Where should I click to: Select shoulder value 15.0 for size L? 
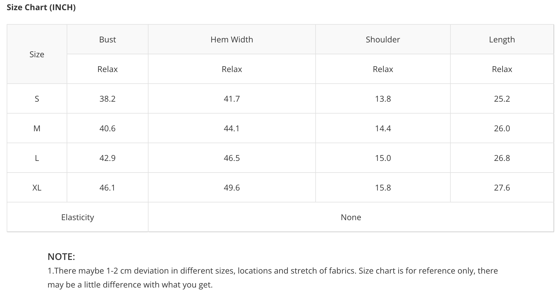click(383, 158)
